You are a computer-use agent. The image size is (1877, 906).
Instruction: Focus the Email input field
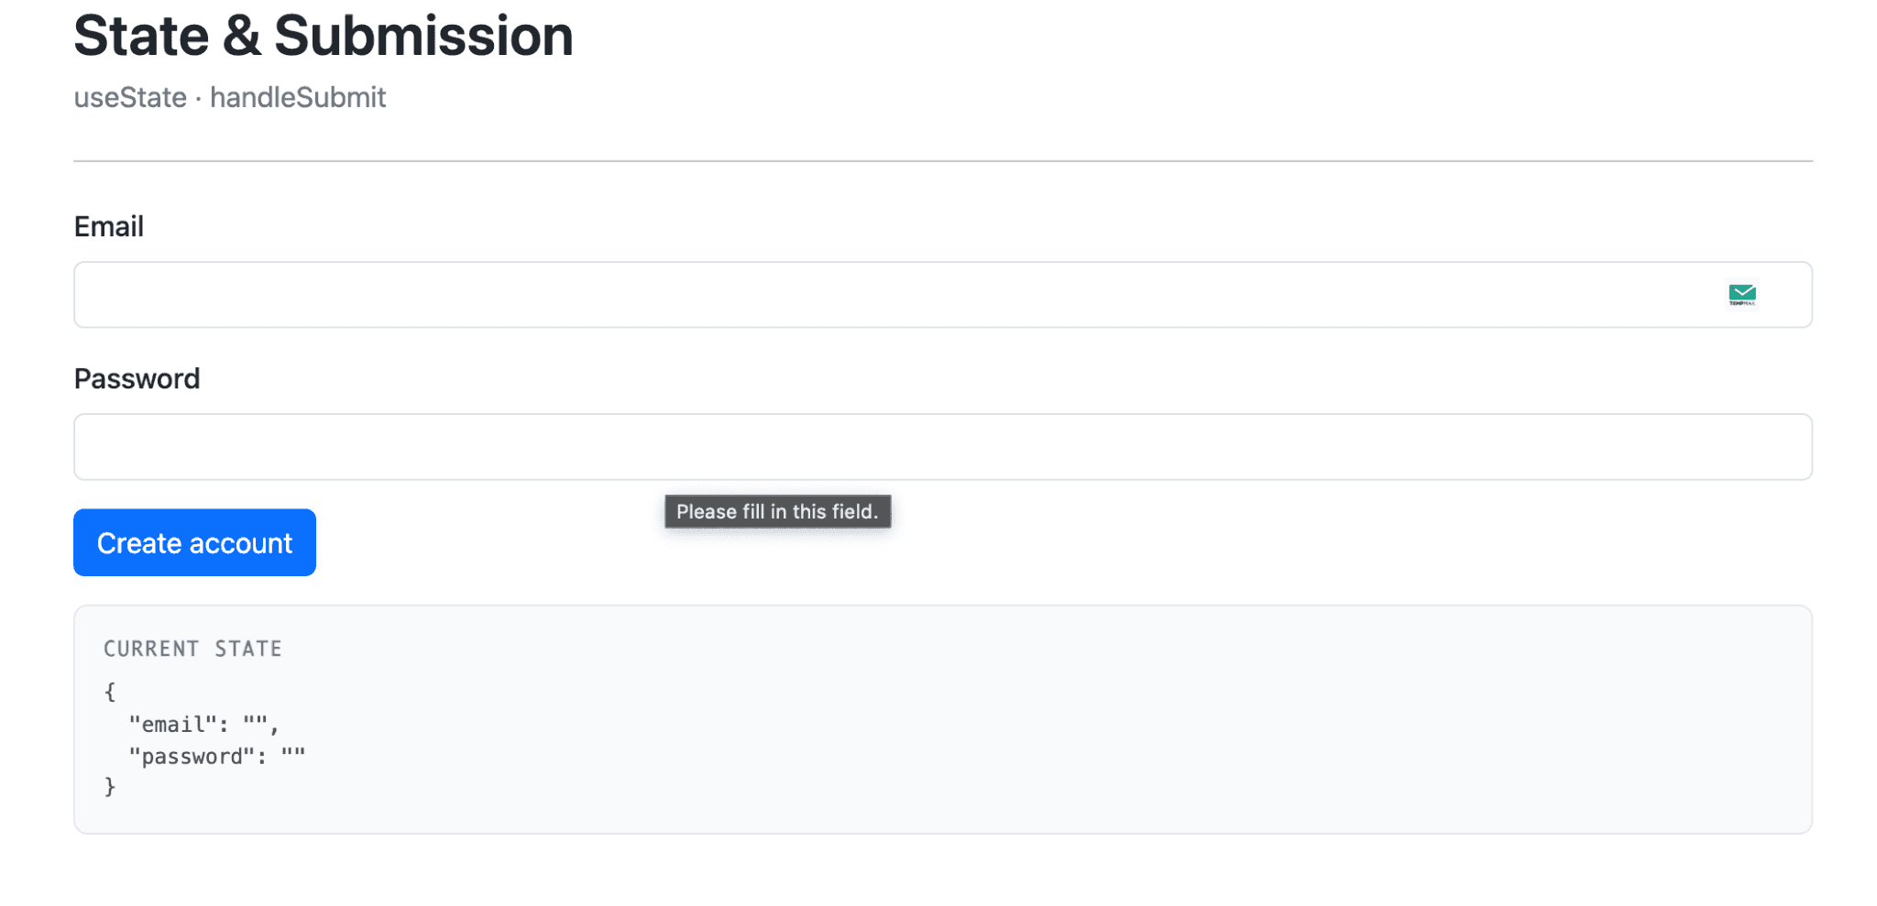[943, 295]
